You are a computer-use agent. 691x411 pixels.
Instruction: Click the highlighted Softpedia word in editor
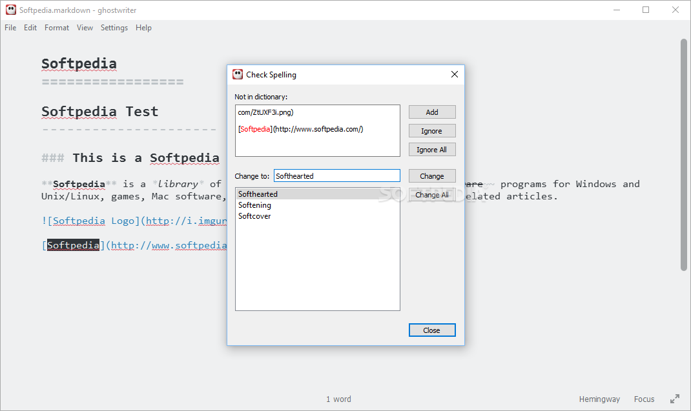click(x=73, y=245)
